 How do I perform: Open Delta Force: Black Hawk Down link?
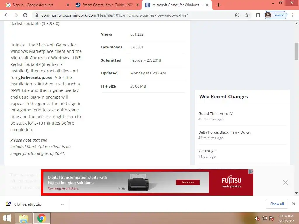pyautogui.click(x=224, y=132)
